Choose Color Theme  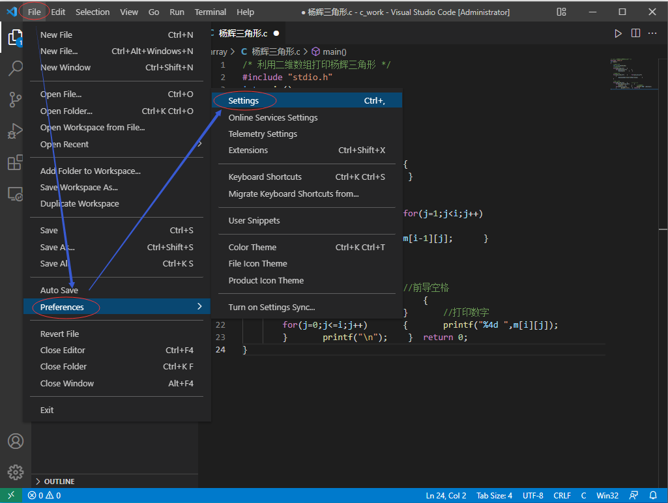(x=307, y=247)
